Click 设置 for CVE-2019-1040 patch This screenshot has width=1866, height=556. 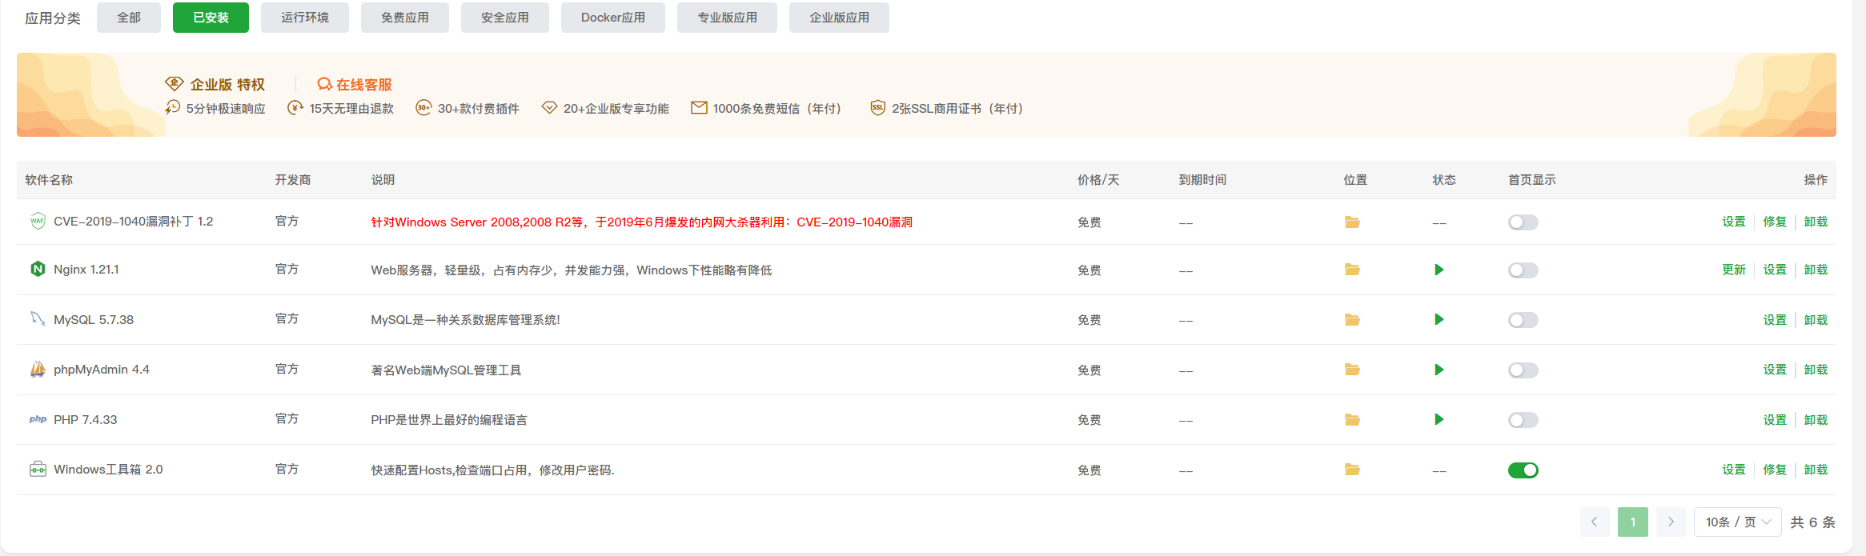pos(1734,222)
